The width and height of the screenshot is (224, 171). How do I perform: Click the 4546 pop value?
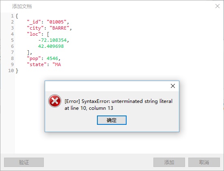click(x=52, y=58)
